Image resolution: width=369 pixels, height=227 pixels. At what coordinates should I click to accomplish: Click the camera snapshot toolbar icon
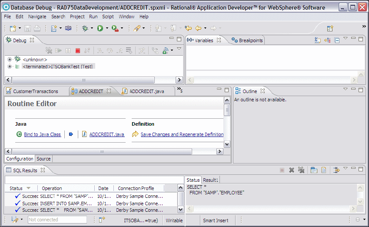68,28
